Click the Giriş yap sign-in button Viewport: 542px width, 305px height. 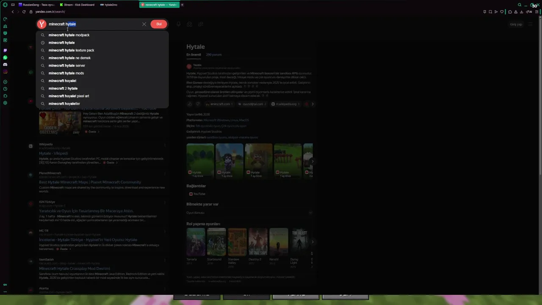tap(516, 25)
